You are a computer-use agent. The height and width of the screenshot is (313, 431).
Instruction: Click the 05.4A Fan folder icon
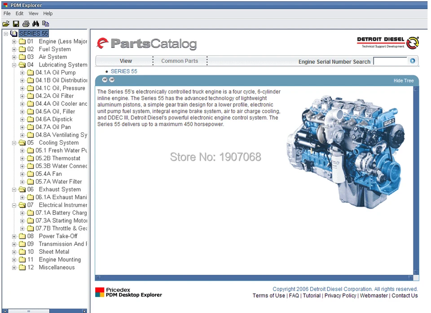[31, 174]
